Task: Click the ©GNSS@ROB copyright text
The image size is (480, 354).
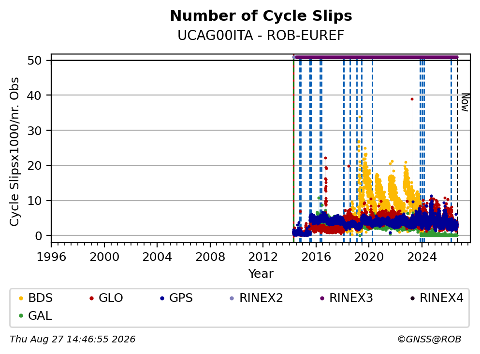Action: pyautogui.click(x=429, y=340)
